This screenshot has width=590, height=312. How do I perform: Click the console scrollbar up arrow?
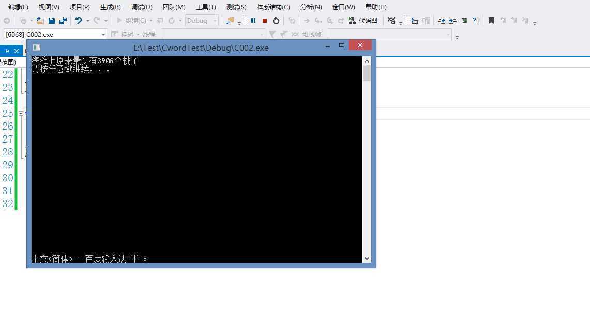(x=367, y=60)
